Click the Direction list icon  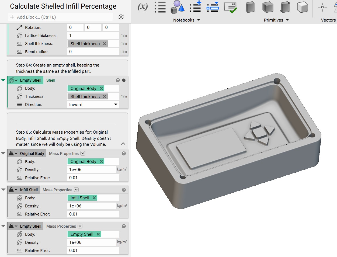[19, 105]
